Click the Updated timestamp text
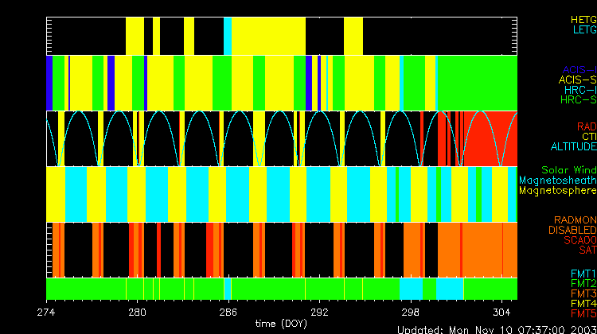Image resolution: width=597 pixels, height=334 pixels. [x=497, y=329]
